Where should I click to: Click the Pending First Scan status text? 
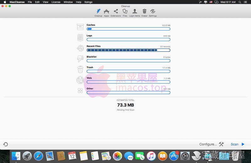125,110
